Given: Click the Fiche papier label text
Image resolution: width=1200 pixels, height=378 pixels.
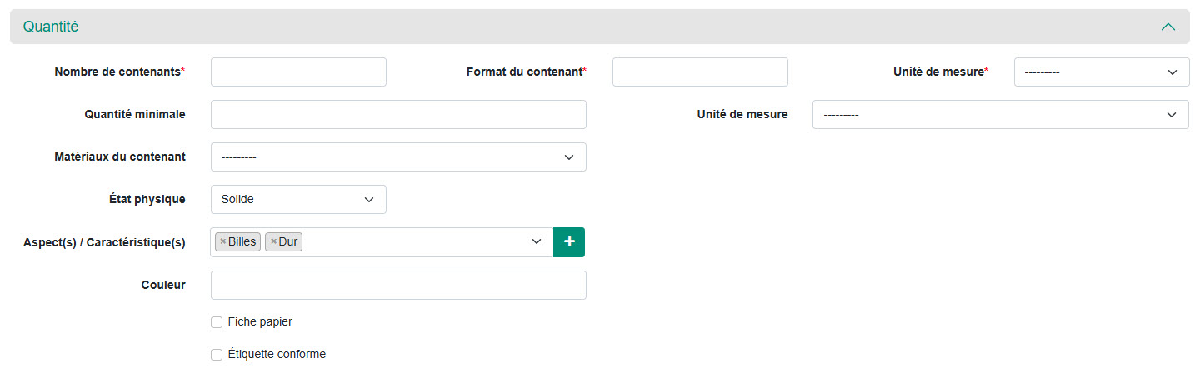Looking at the screenshot, I should 259,322.
